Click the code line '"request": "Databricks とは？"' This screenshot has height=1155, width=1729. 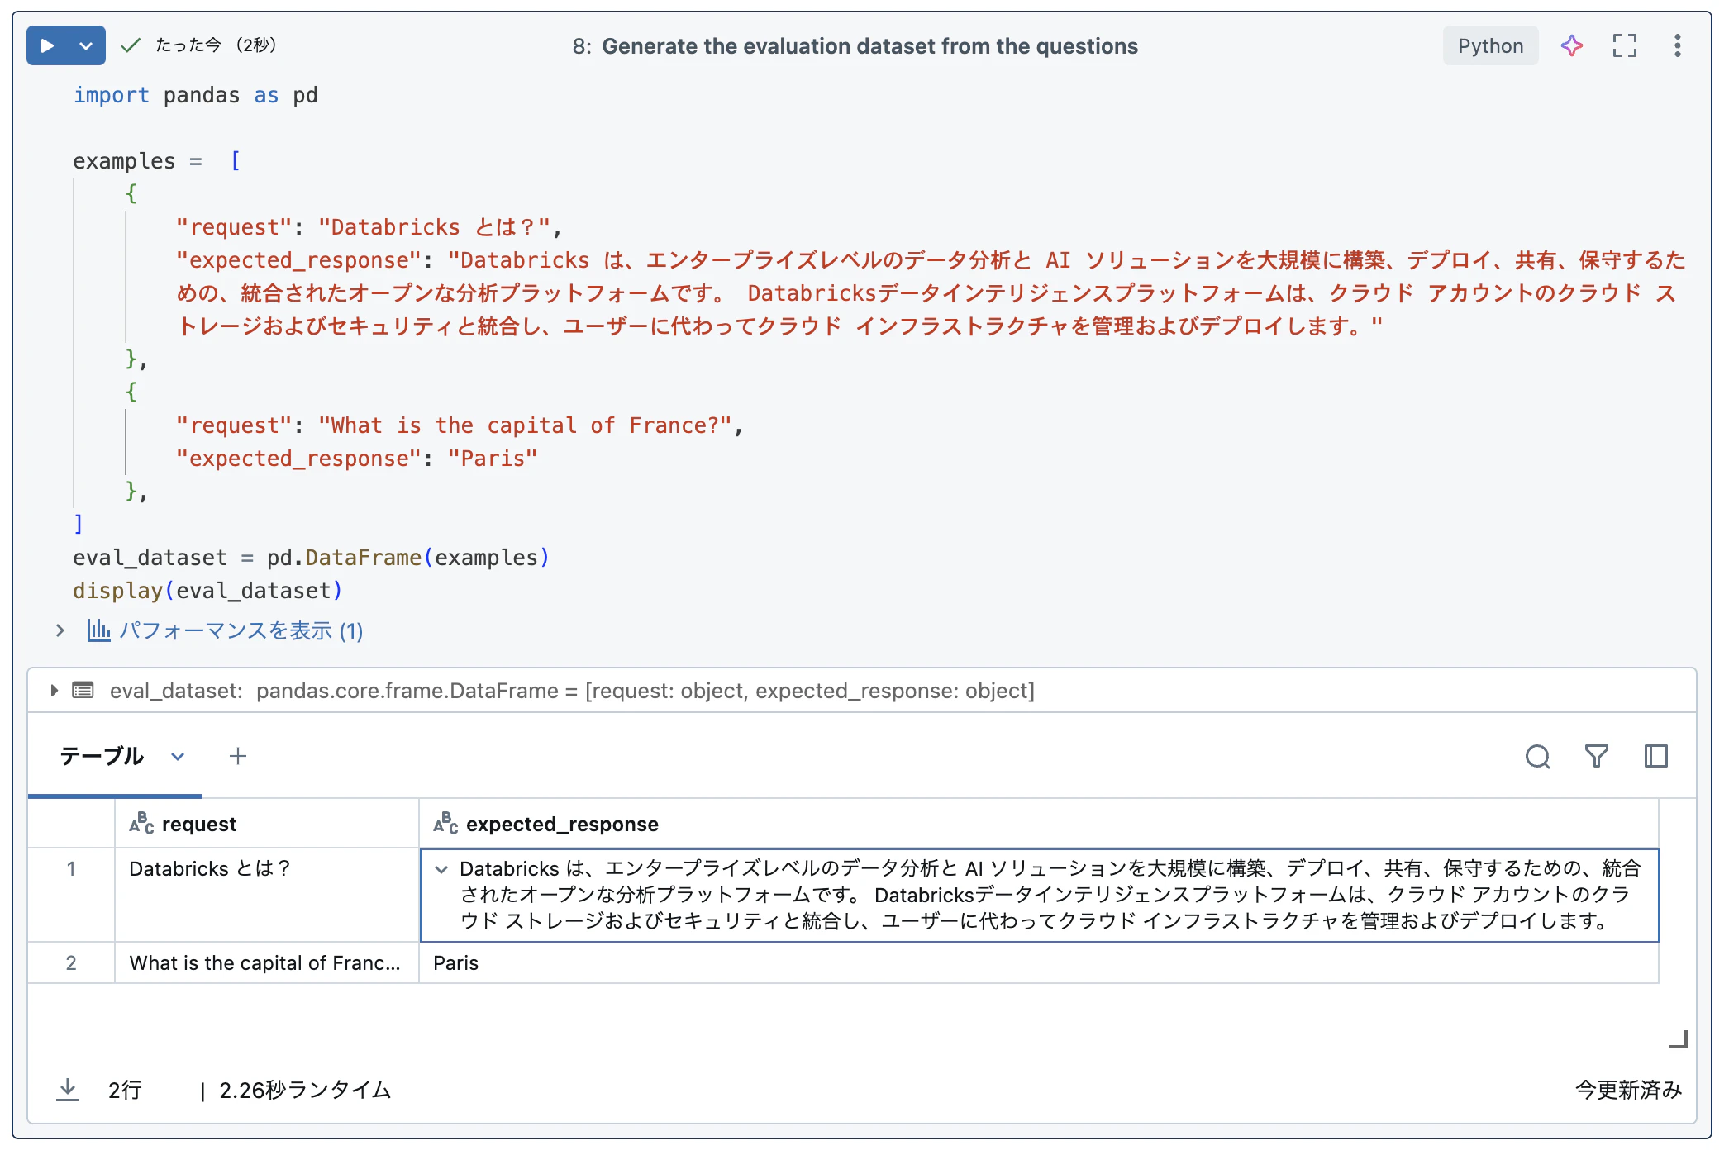pyautogui.click(x=369, y=227)
